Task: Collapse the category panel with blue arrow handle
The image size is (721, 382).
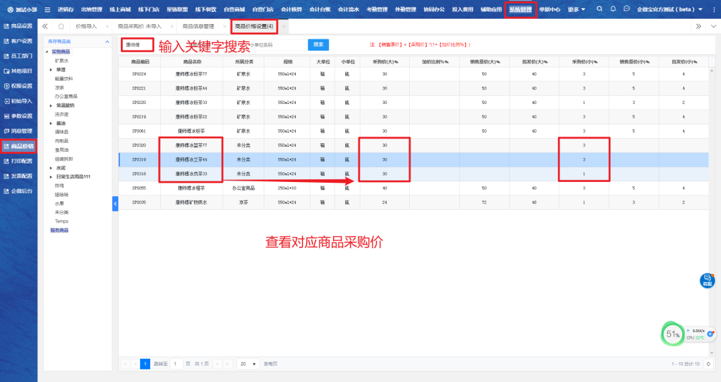Action: [x=115, y=203]
